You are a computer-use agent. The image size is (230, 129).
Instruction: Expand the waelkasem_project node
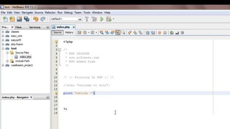[3, 65]
